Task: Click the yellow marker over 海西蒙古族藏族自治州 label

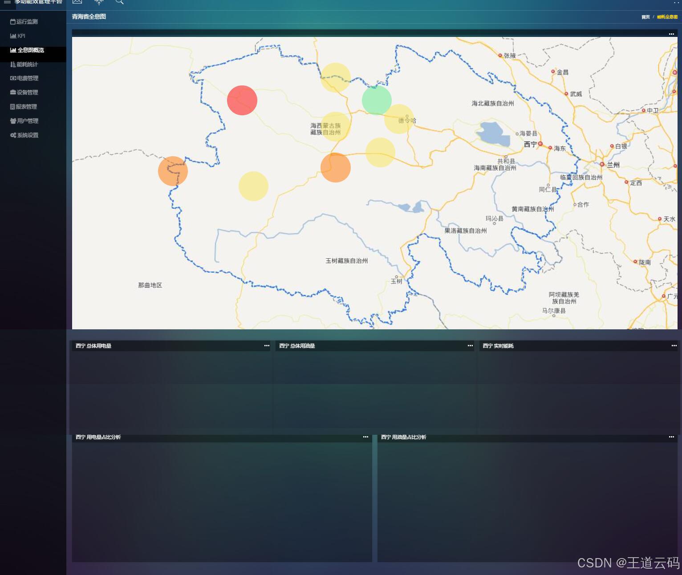Action: pos(335,127)
